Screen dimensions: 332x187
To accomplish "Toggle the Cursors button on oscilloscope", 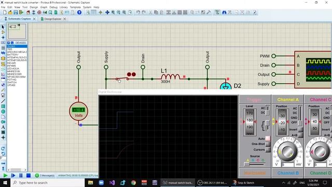I will coord(268,150).
